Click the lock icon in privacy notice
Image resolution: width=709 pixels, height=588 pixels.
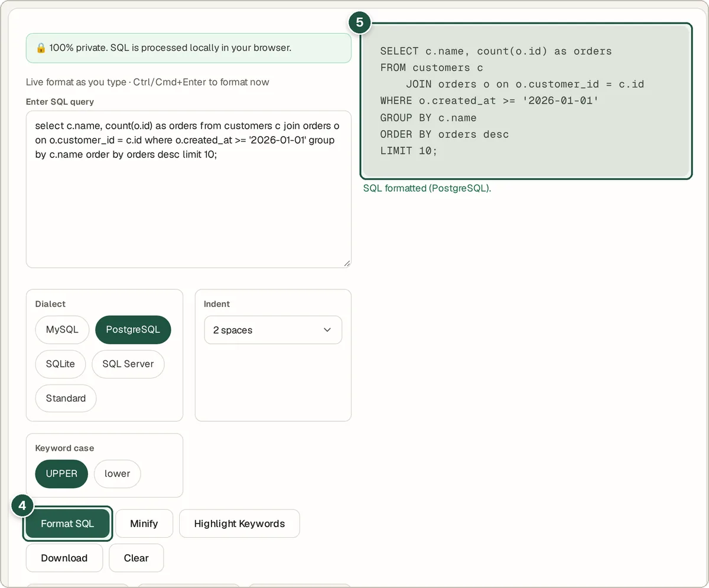pyautogui.click(x=41, y=48)
